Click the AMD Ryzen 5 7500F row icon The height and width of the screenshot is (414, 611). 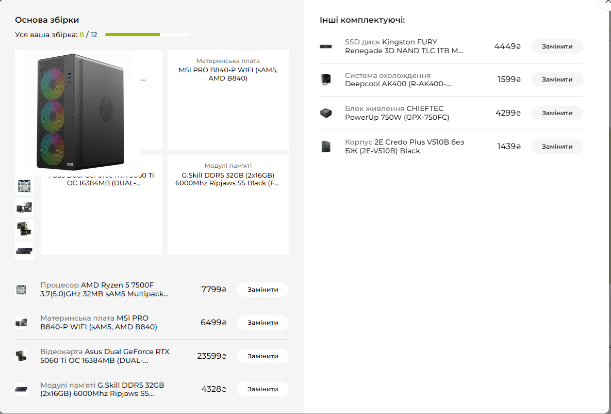point(21,290)
